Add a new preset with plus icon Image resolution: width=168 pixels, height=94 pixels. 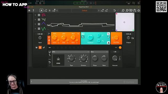(x=102, y=10)
